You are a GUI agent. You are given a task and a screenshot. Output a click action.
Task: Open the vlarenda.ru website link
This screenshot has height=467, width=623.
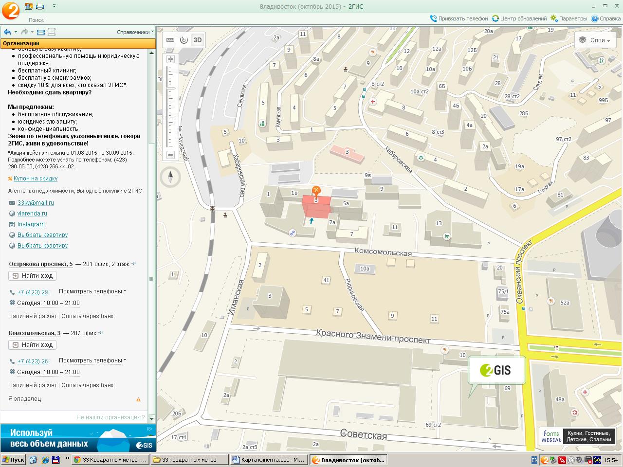(32, 214)
